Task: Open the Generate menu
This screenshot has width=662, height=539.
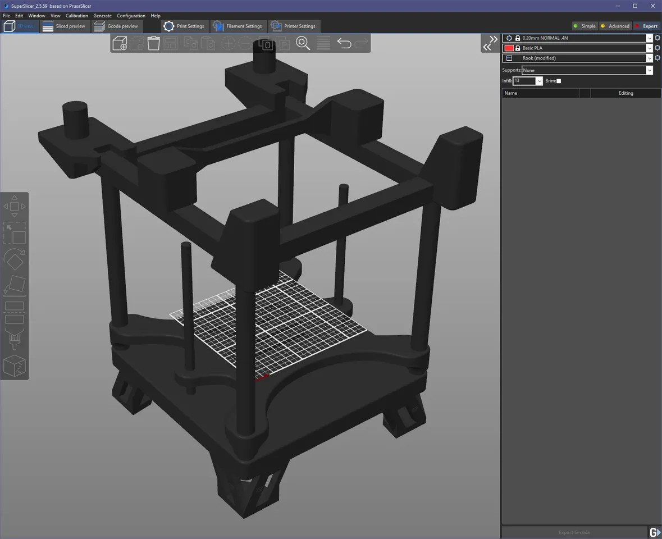Action: click(102, 16)
